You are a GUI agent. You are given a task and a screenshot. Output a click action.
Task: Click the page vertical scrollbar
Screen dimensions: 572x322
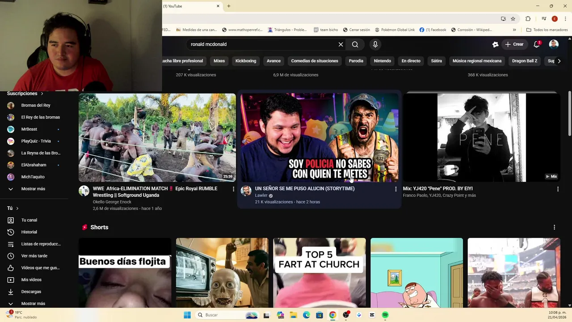click(x=569, y=114)
